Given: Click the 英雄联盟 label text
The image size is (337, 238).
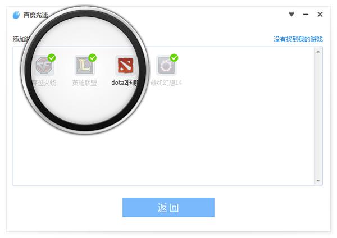Looking at the screenshot, I should coord(84,83).
